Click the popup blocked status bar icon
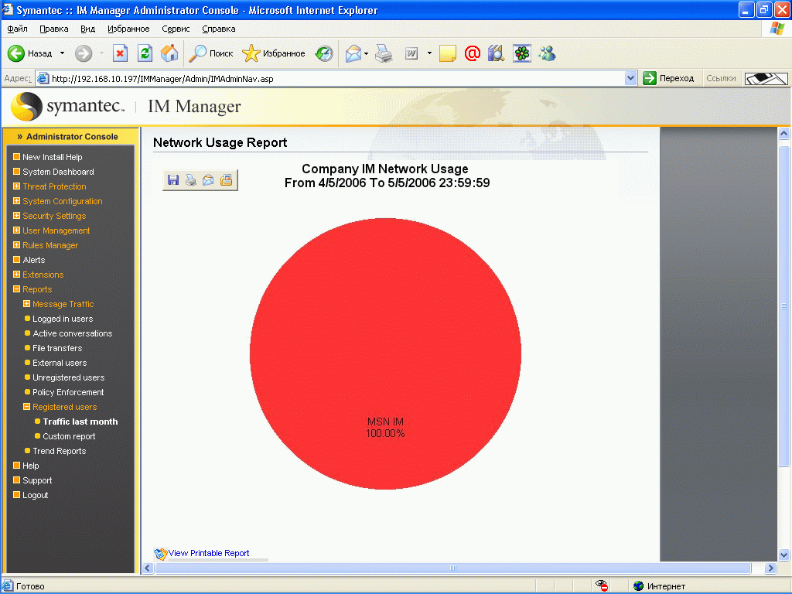The image size is (792, 594). click(601, 585)
